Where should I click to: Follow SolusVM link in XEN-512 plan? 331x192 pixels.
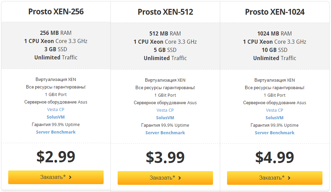[x=165, y=118]
